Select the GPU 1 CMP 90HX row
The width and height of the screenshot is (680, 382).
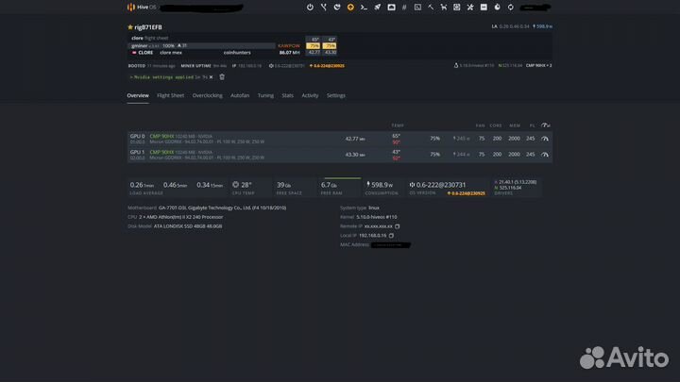pyautogui.click(x=340, y=155)
